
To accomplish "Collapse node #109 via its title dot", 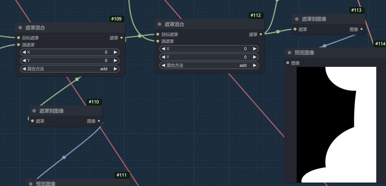I will [x=20, y=28].
